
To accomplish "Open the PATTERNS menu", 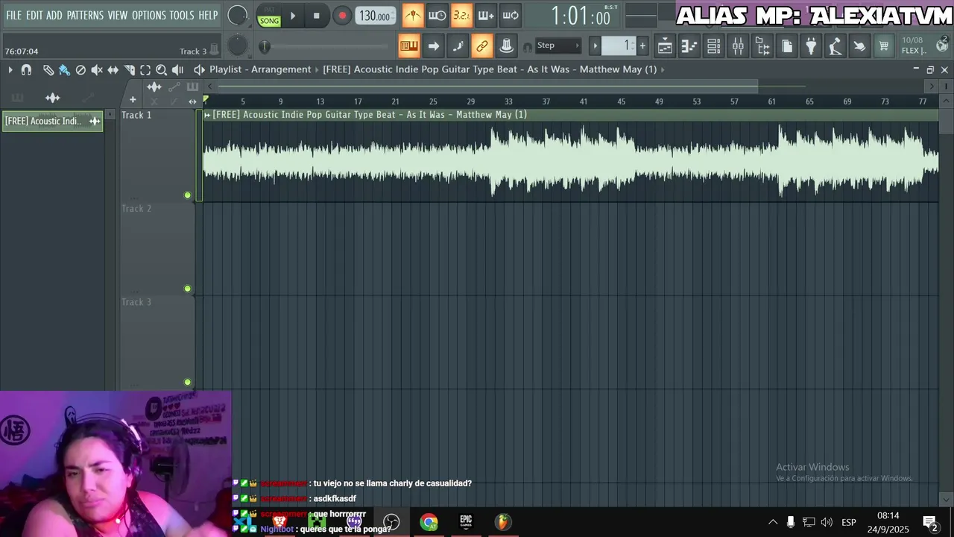I will click(x=85, y=15).
